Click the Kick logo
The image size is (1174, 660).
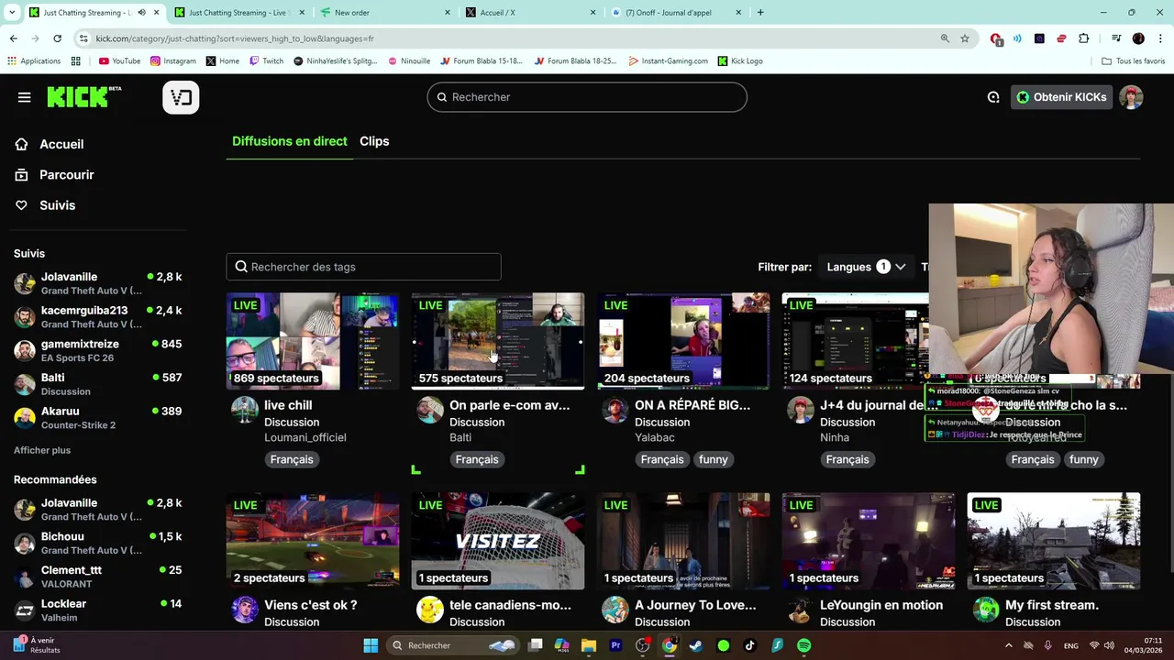click(83, 96)
